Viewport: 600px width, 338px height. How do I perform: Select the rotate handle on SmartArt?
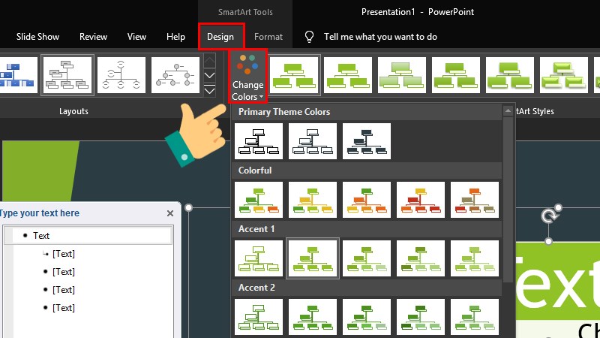(548, 217)
